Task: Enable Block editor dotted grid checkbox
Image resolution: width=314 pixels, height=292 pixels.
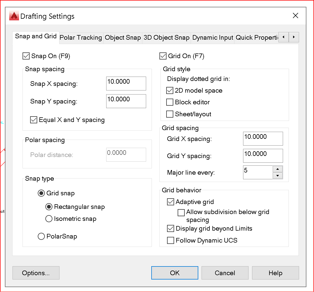Action: tap(169, 102)
